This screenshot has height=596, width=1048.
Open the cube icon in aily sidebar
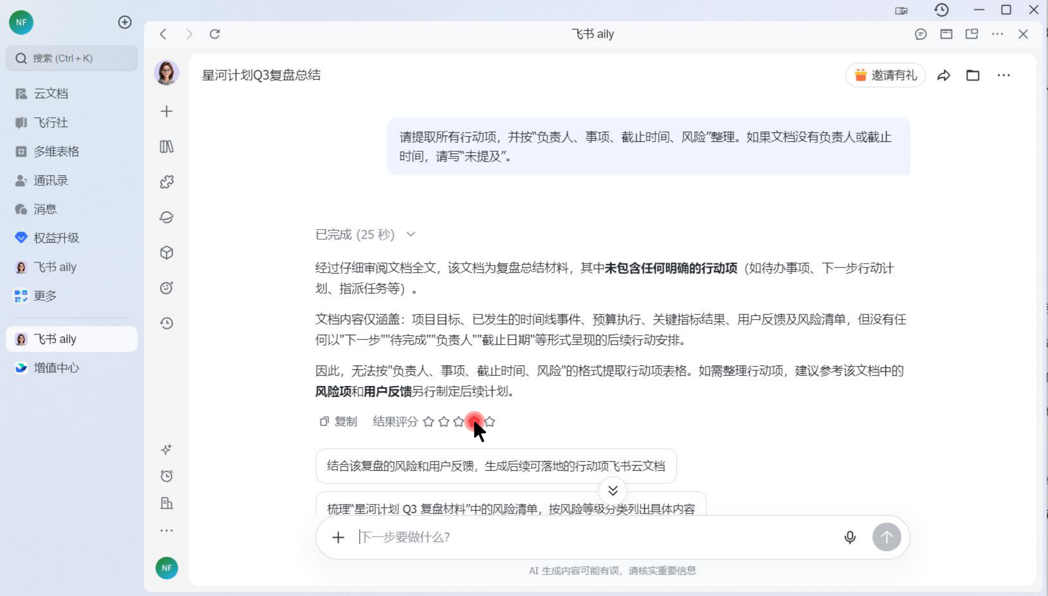tap(167, 253)
